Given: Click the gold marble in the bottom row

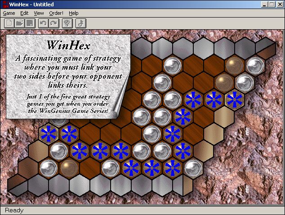Looking at the screenshot, I should [x=68, y=168].
